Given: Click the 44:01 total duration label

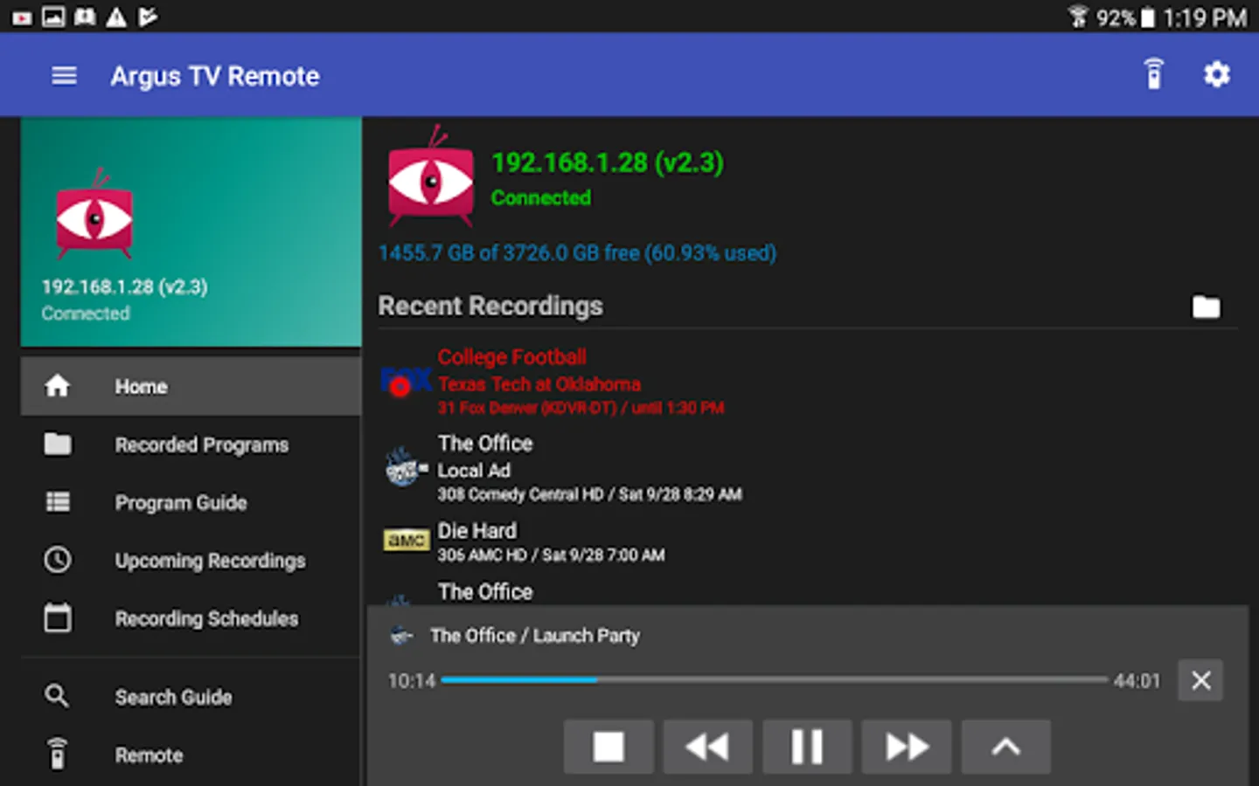Looking at the screenshot, I should (x=1137, y=680).
